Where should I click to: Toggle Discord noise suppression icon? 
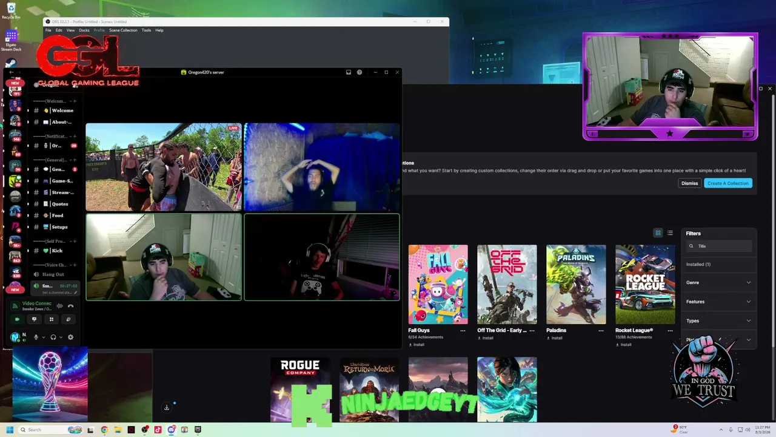point(59,306)
